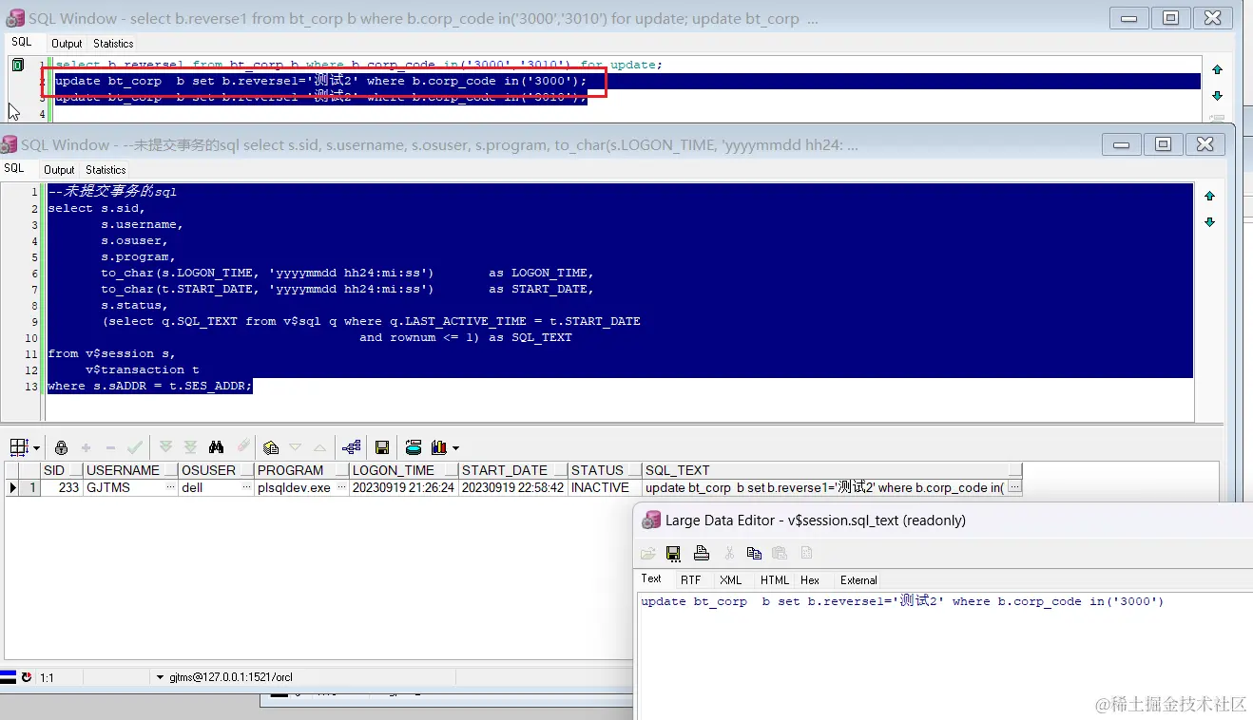Switch to XML tab in Large Data Editor
Image resolution: width=1253 pixels, height=720 pixels.
tap(731, 579)
